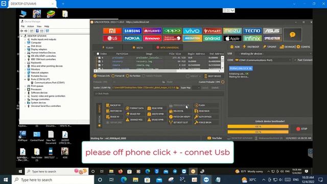Open the CONFIG gear settings

(x=303, y=47)
